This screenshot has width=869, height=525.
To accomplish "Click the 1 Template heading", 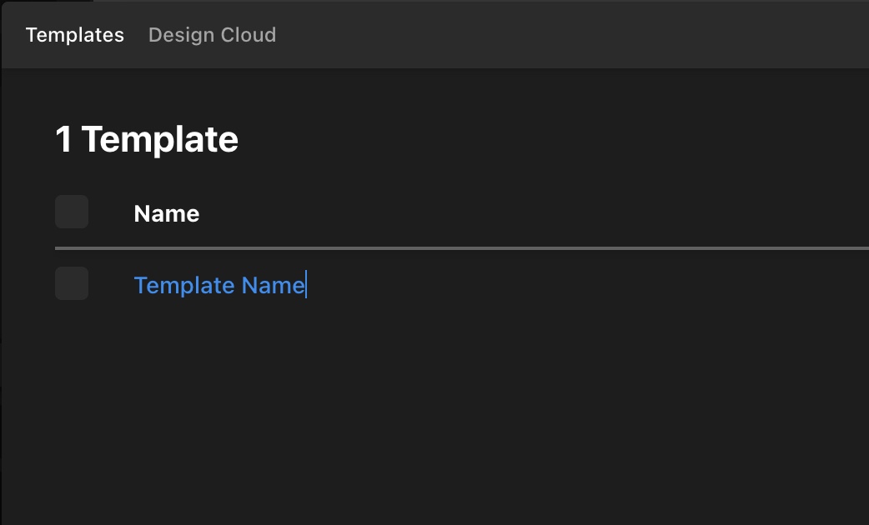I will 147,139.
